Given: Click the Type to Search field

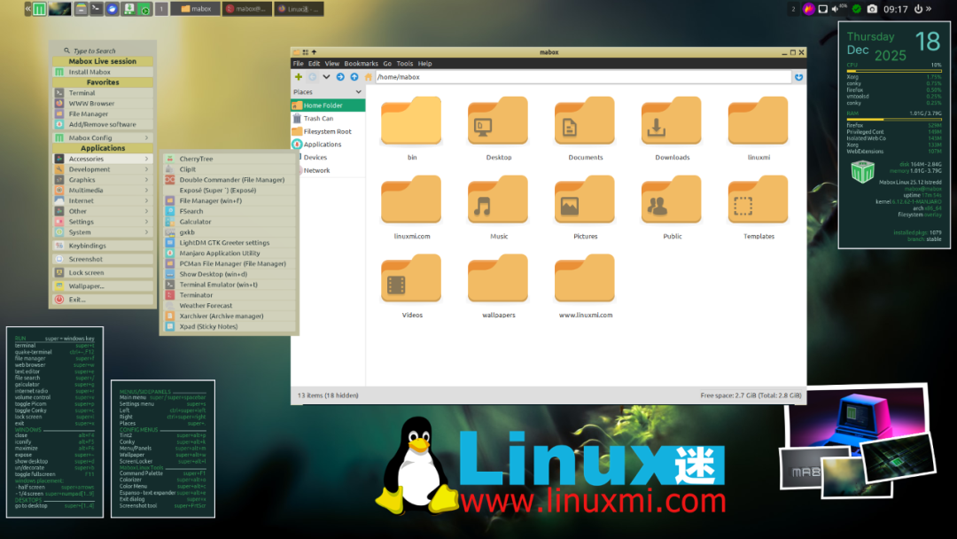Looking at the screenshot, I should pos(103,51).
